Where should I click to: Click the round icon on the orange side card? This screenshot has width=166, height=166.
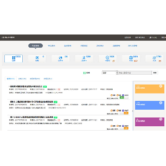point(161,86)
